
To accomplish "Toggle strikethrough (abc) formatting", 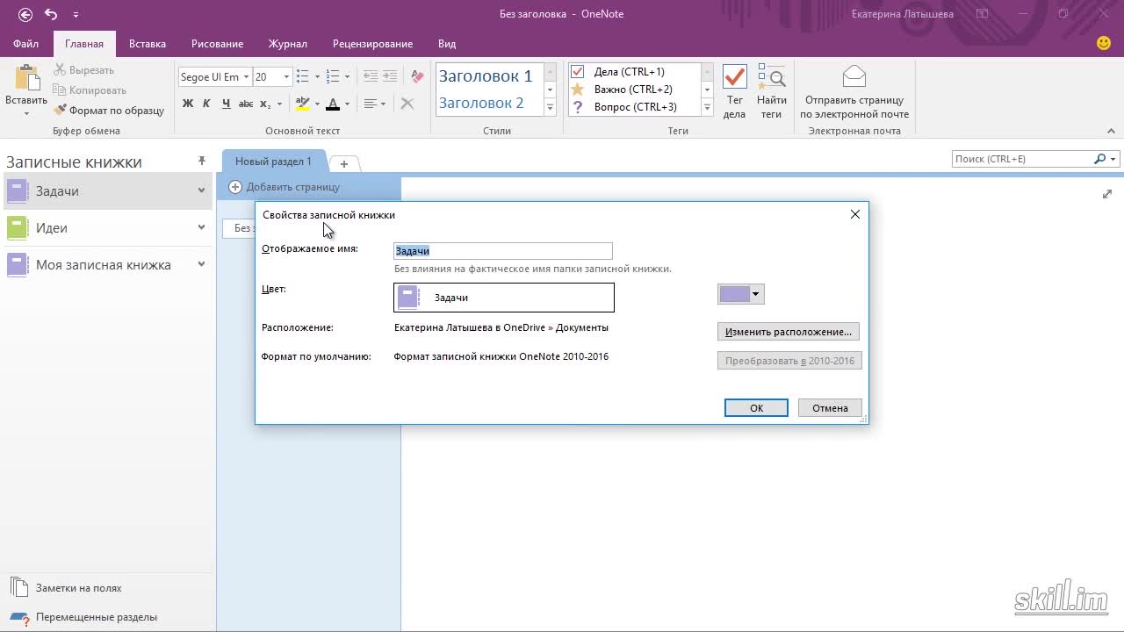I will click(x=246, y=104).
